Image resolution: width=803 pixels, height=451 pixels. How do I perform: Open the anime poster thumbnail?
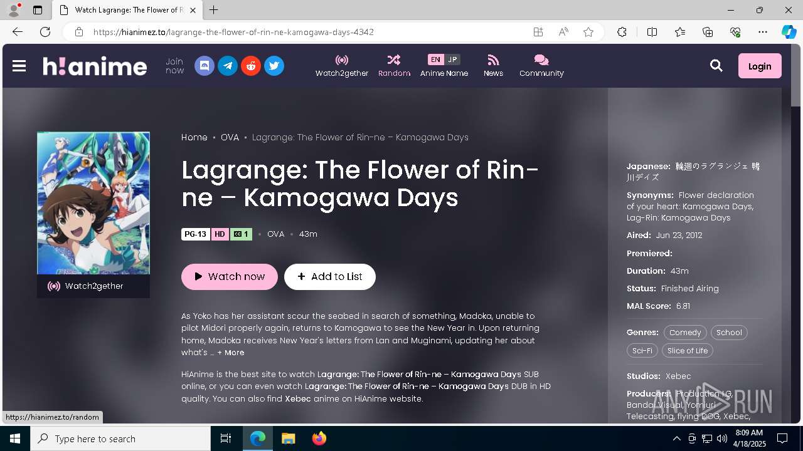pos(93,203)
